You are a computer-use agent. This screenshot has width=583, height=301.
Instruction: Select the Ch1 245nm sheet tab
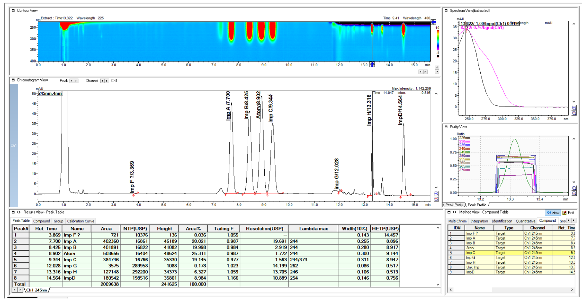(36, 290)
